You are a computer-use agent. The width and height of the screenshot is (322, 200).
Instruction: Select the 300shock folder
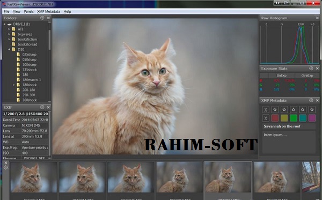tap(30, 100)
